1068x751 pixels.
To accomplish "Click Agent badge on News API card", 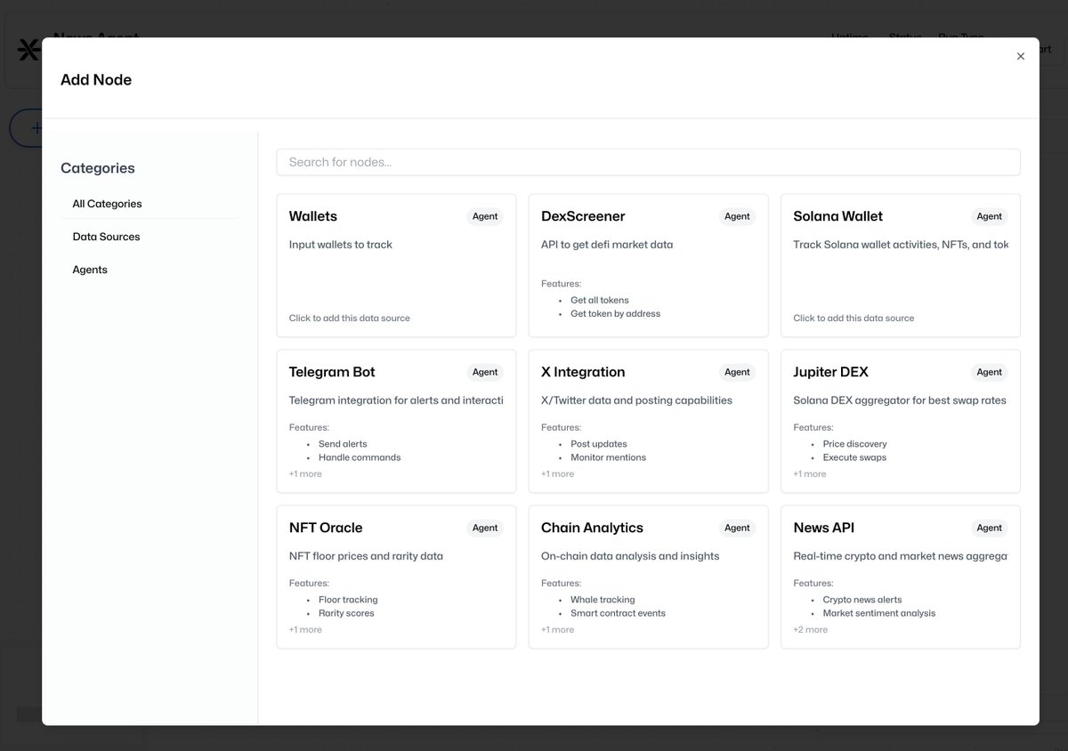I will 990,528.
